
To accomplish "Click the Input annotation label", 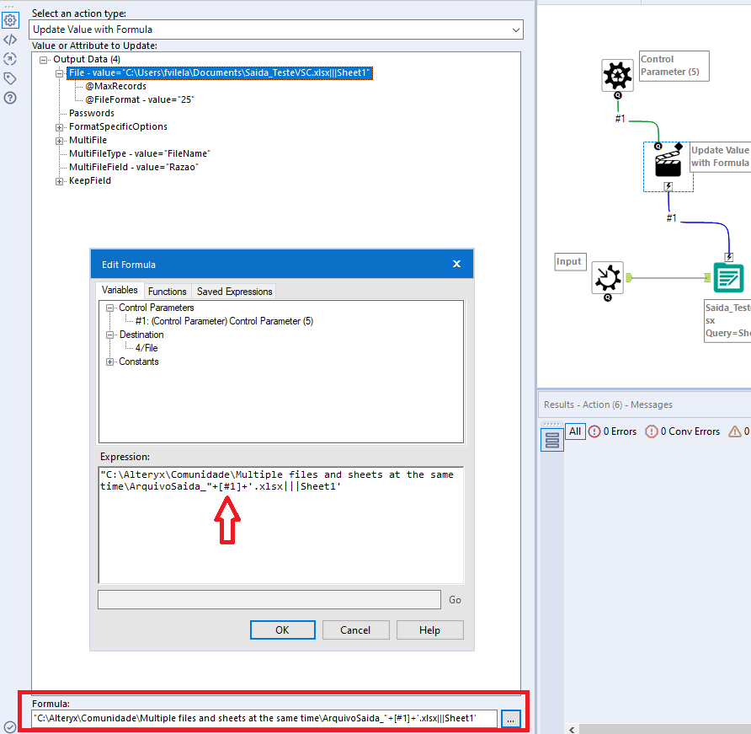I will click(570, 262).
